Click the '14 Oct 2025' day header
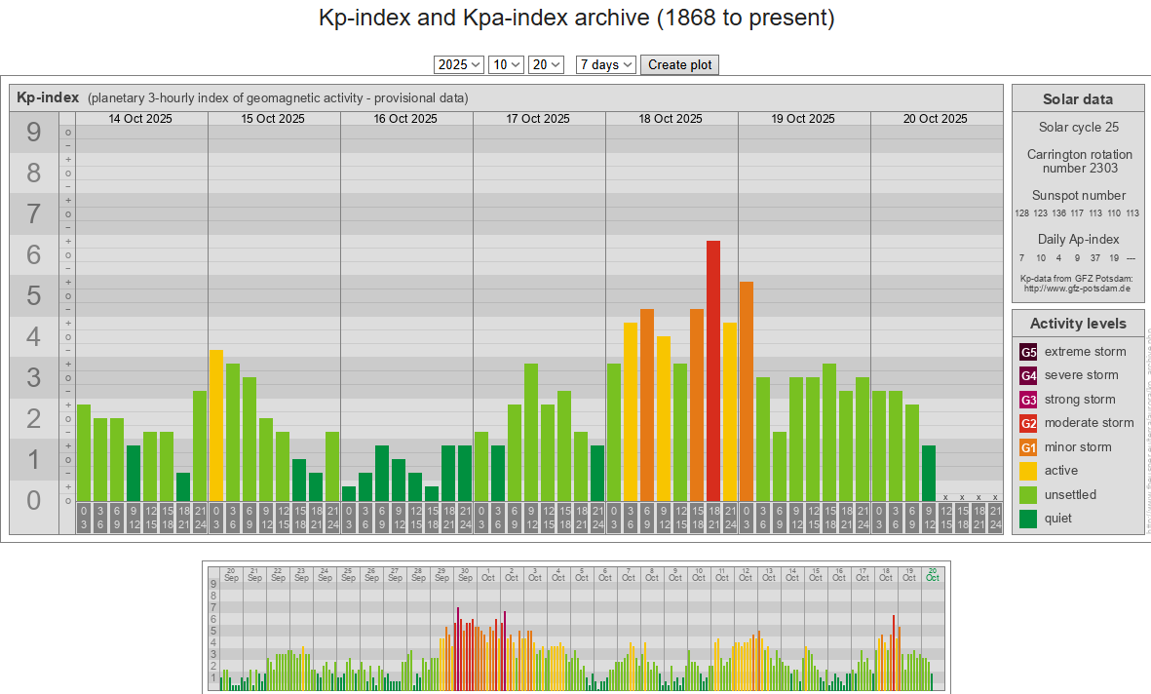Viewport: 1151px width, 694px height. click(140, 118)
